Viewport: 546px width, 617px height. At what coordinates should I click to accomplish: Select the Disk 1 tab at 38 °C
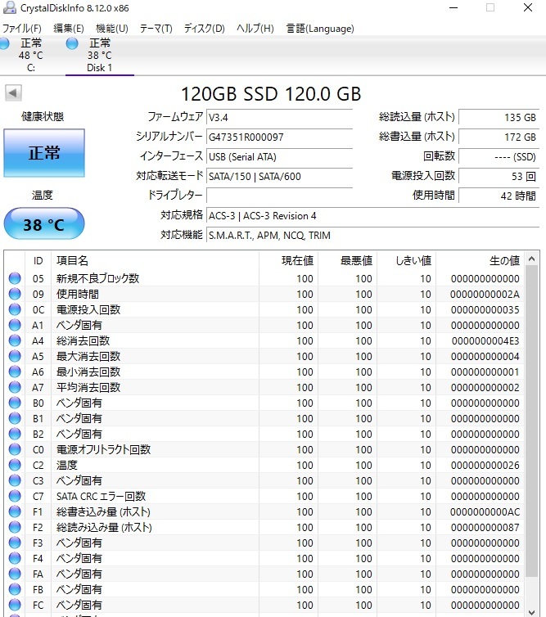tap(100, 56)
